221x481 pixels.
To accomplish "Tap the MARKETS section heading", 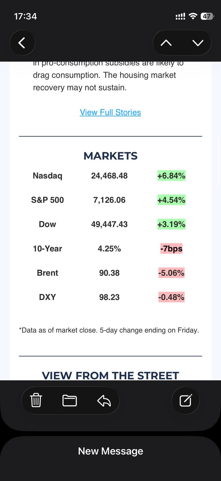I will click(110, 156).
